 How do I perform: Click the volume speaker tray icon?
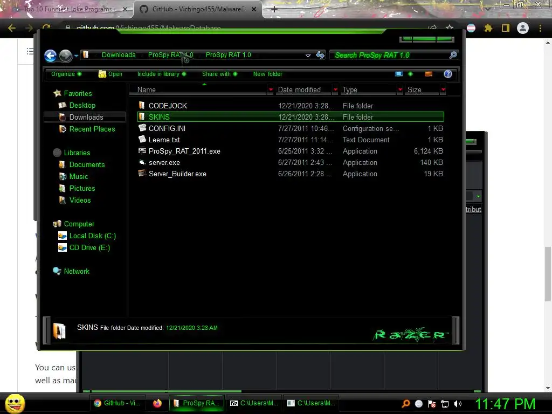coord(458,404)
